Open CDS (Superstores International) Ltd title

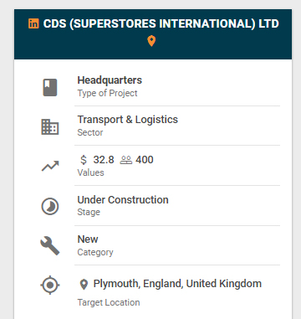[x=161, y=23]
